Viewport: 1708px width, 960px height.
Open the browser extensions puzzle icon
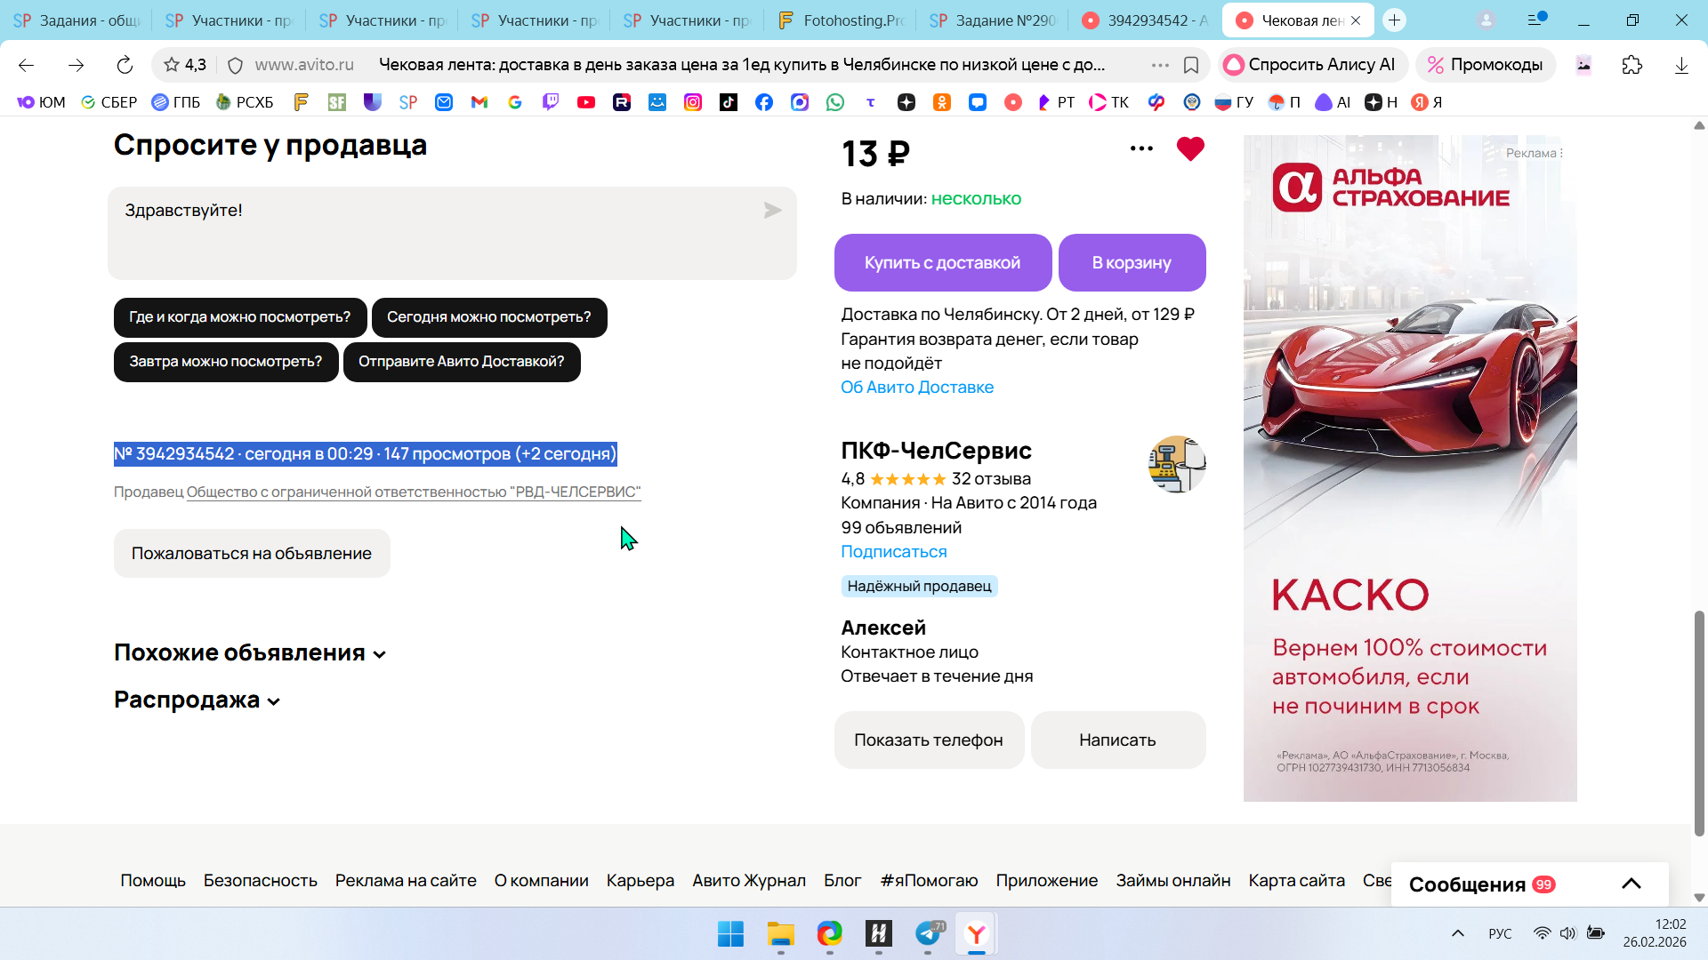1632,65
